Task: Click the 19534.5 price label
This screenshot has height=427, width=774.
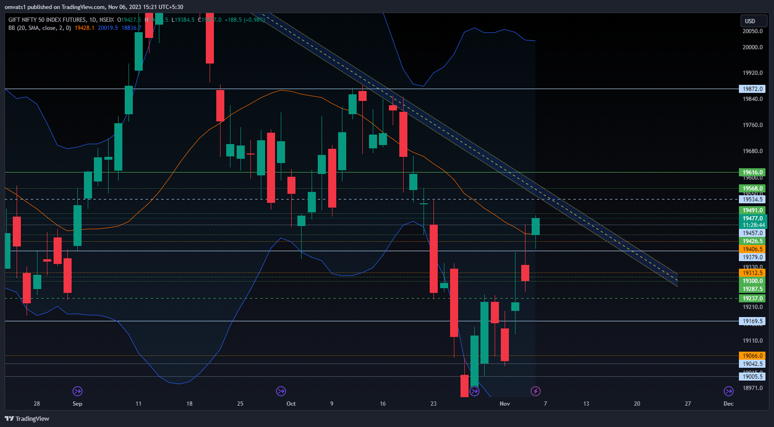Action: tap(753, 200)
